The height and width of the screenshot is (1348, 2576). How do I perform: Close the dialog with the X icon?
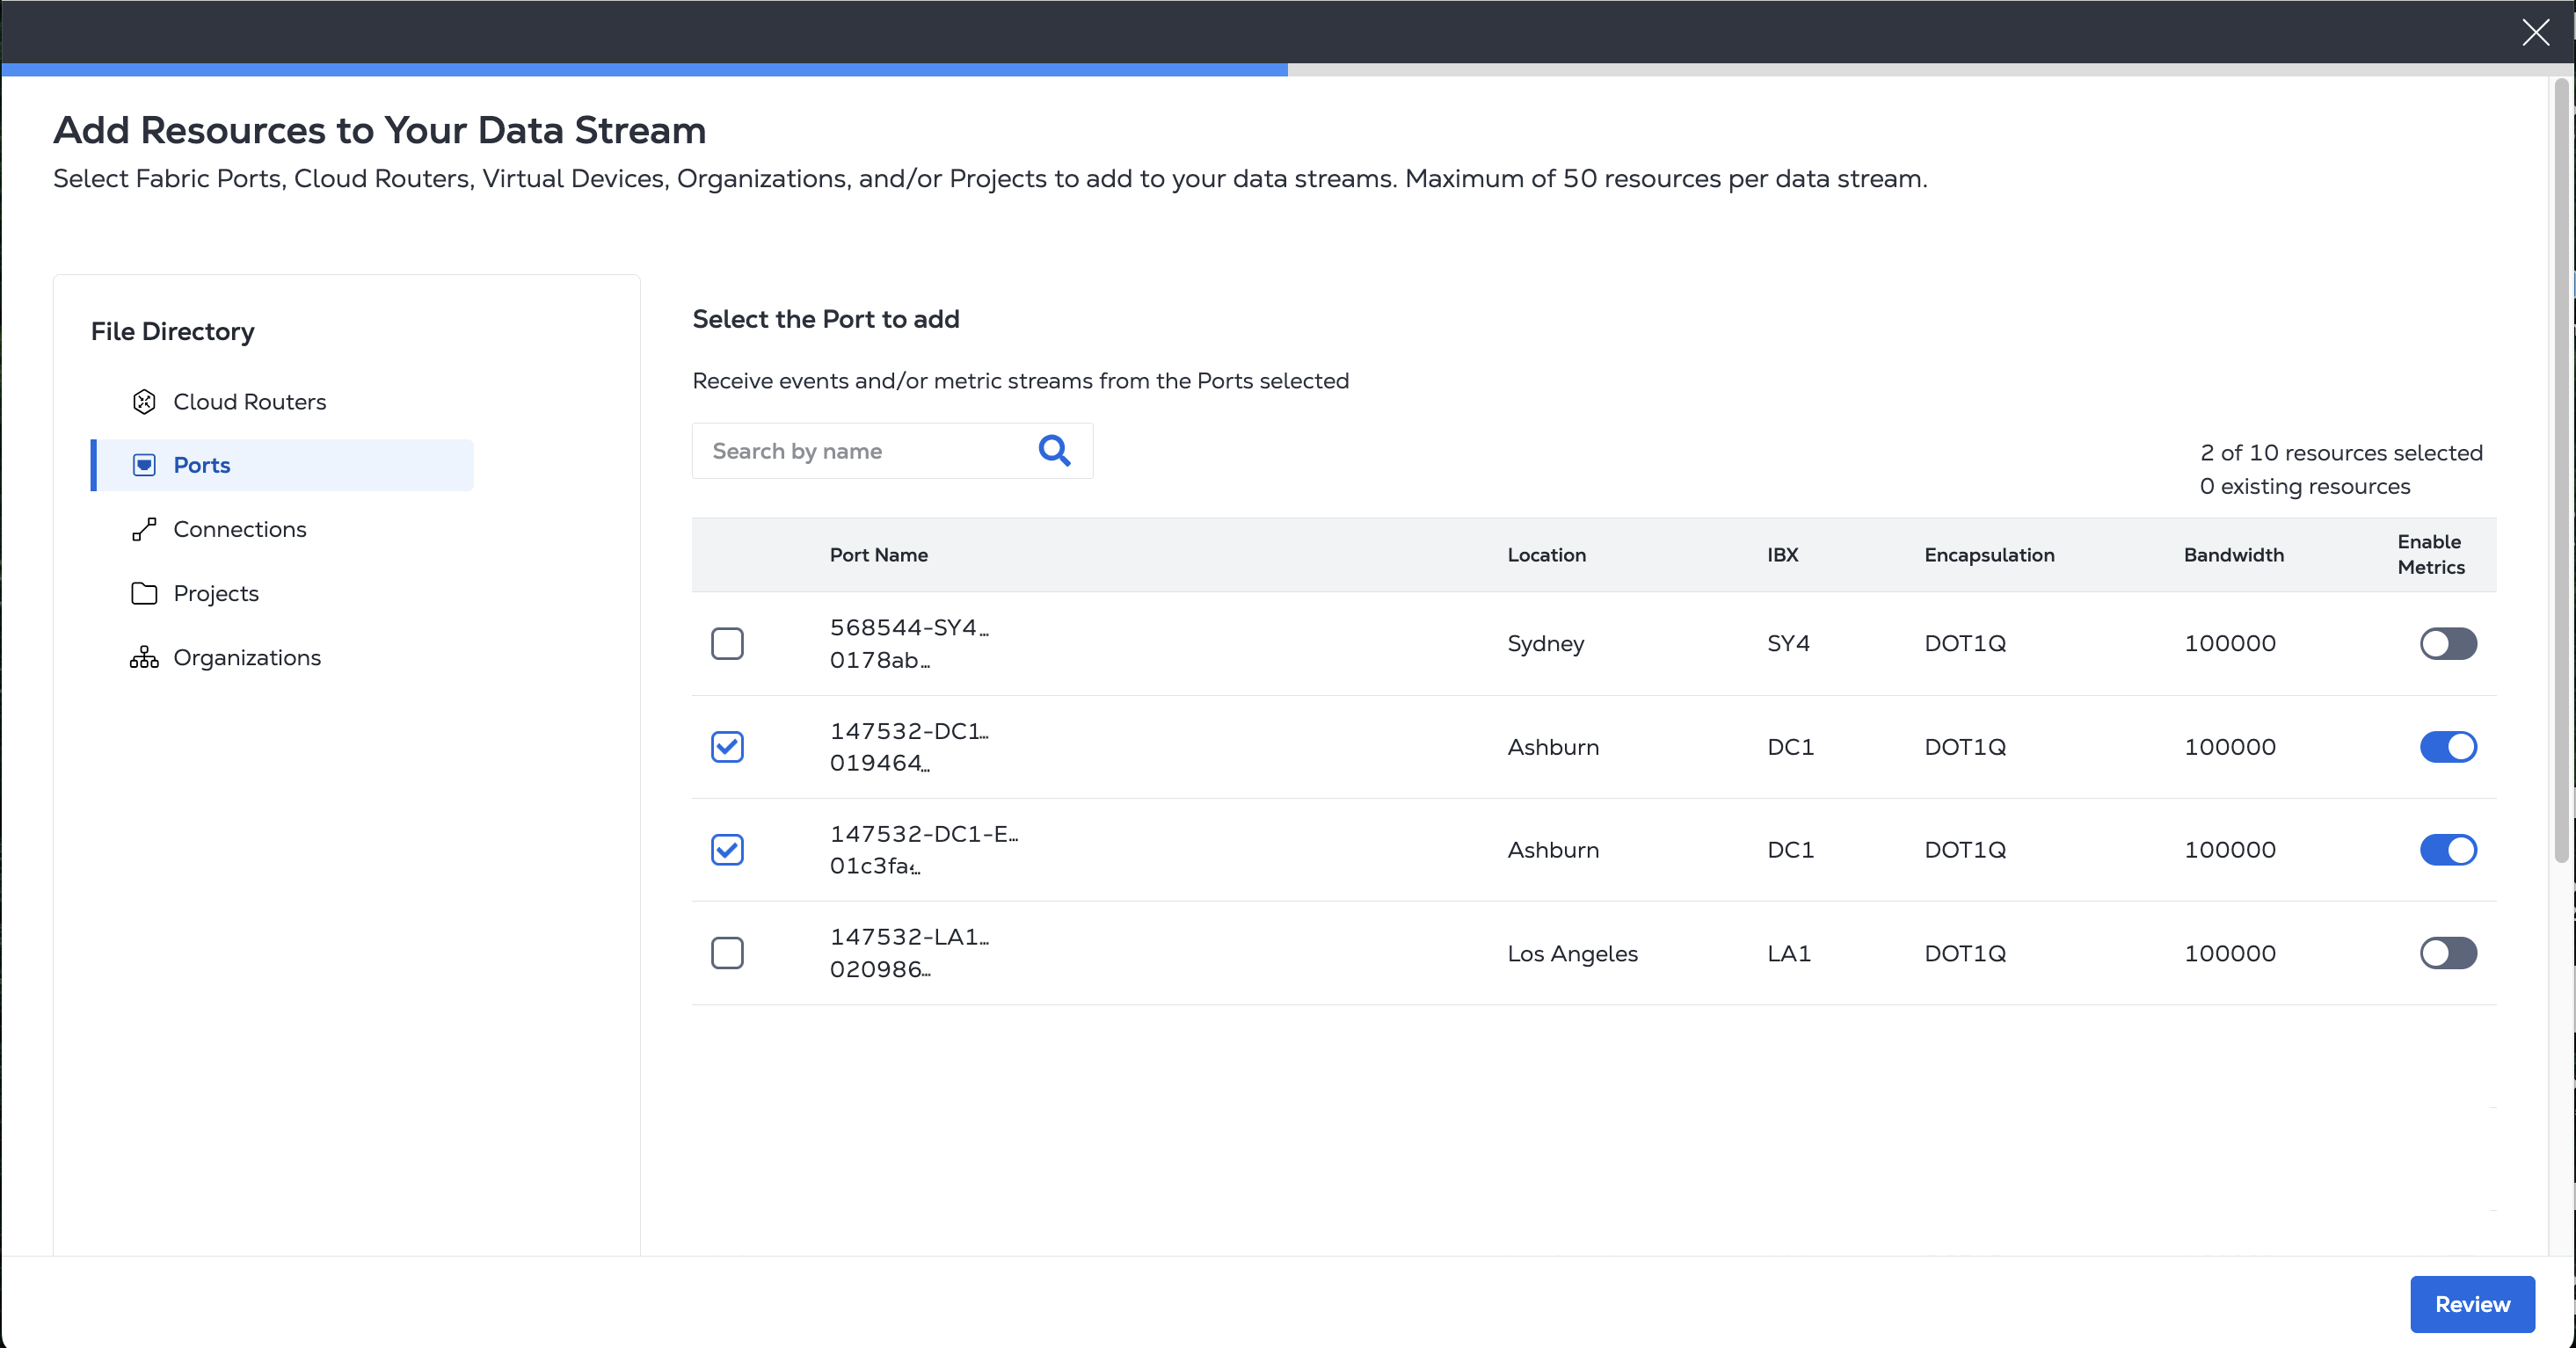[2535, 32]
